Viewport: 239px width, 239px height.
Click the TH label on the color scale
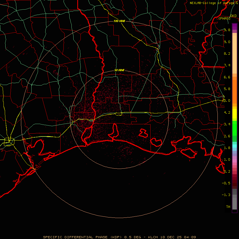pos(228,207)
